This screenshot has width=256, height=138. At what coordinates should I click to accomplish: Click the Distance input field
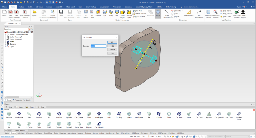click(x=98, y=46)
